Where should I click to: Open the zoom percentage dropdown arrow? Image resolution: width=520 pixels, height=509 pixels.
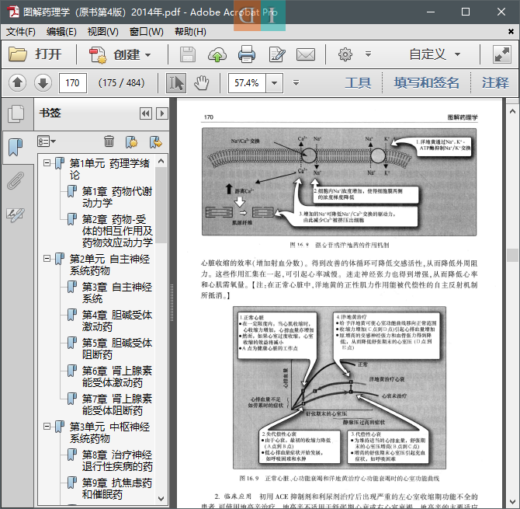274,82
